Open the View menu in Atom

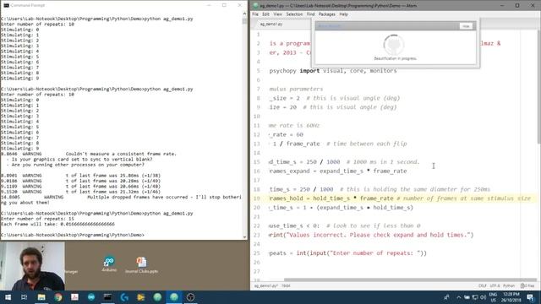coord(278,14)
